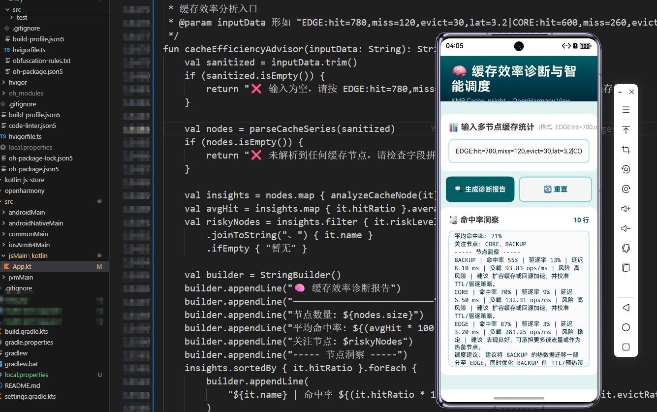Open the hamburger menu on the device mirror toolbar
Image resolution: width=657 pixels, height=412 pixels.
pyautogui.click(x=626, y=110)
